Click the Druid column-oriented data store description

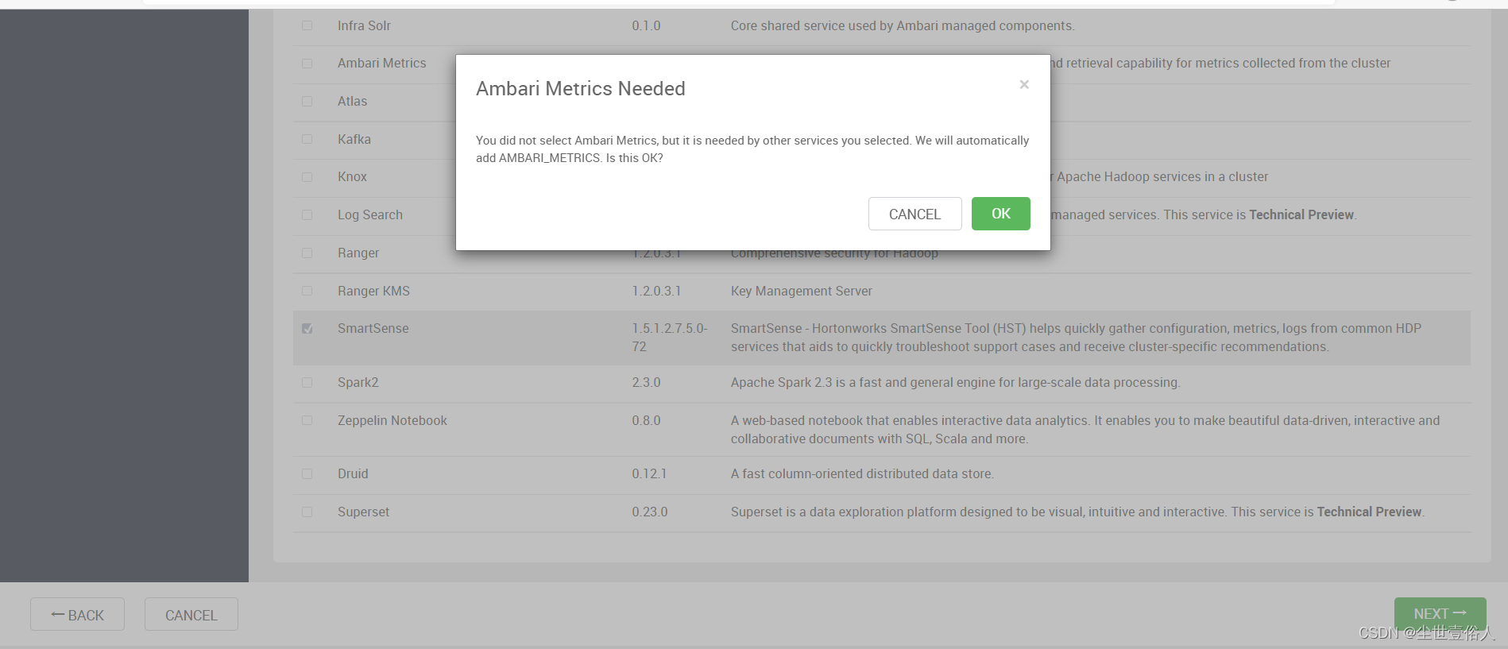tap(862, 473)
